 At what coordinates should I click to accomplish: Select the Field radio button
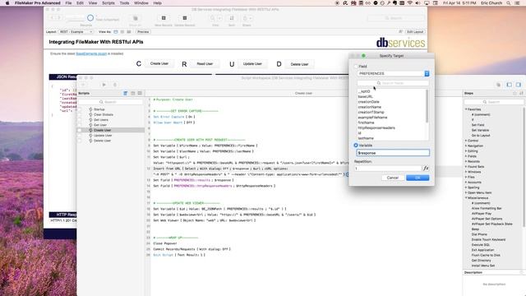(356, 67)
